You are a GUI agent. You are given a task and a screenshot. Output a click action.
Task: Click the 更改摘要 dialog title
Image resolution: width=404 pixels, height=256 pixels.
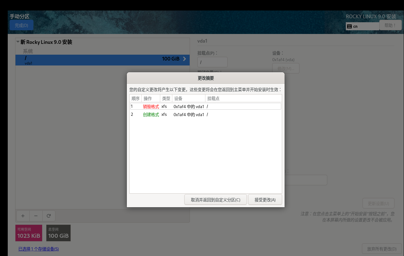coord(206,78)
